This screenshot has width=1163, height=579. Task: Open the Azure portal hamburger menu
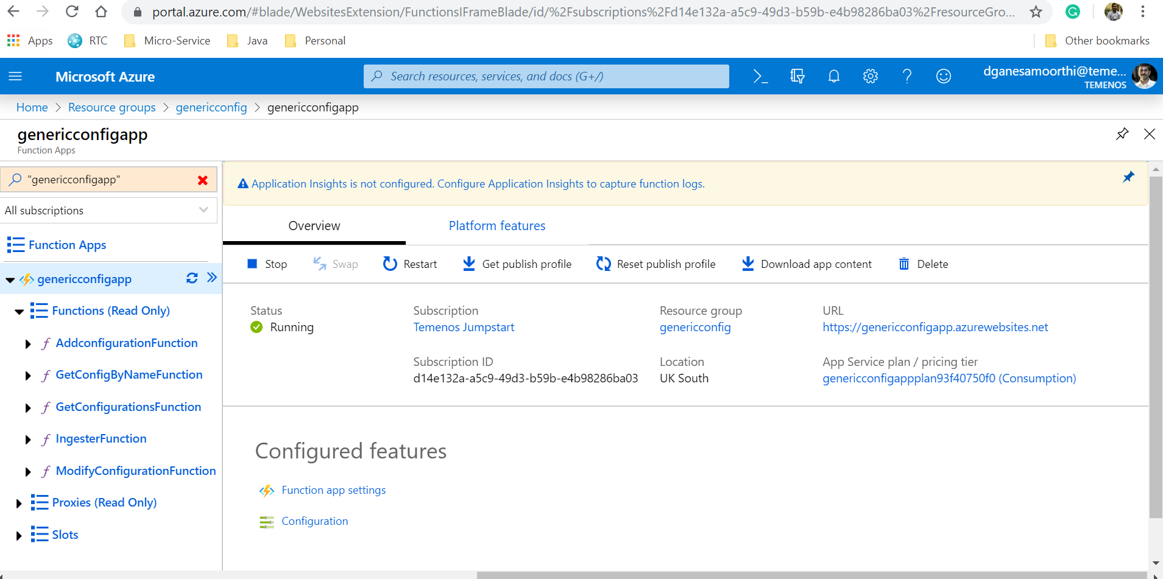[15, 77]
